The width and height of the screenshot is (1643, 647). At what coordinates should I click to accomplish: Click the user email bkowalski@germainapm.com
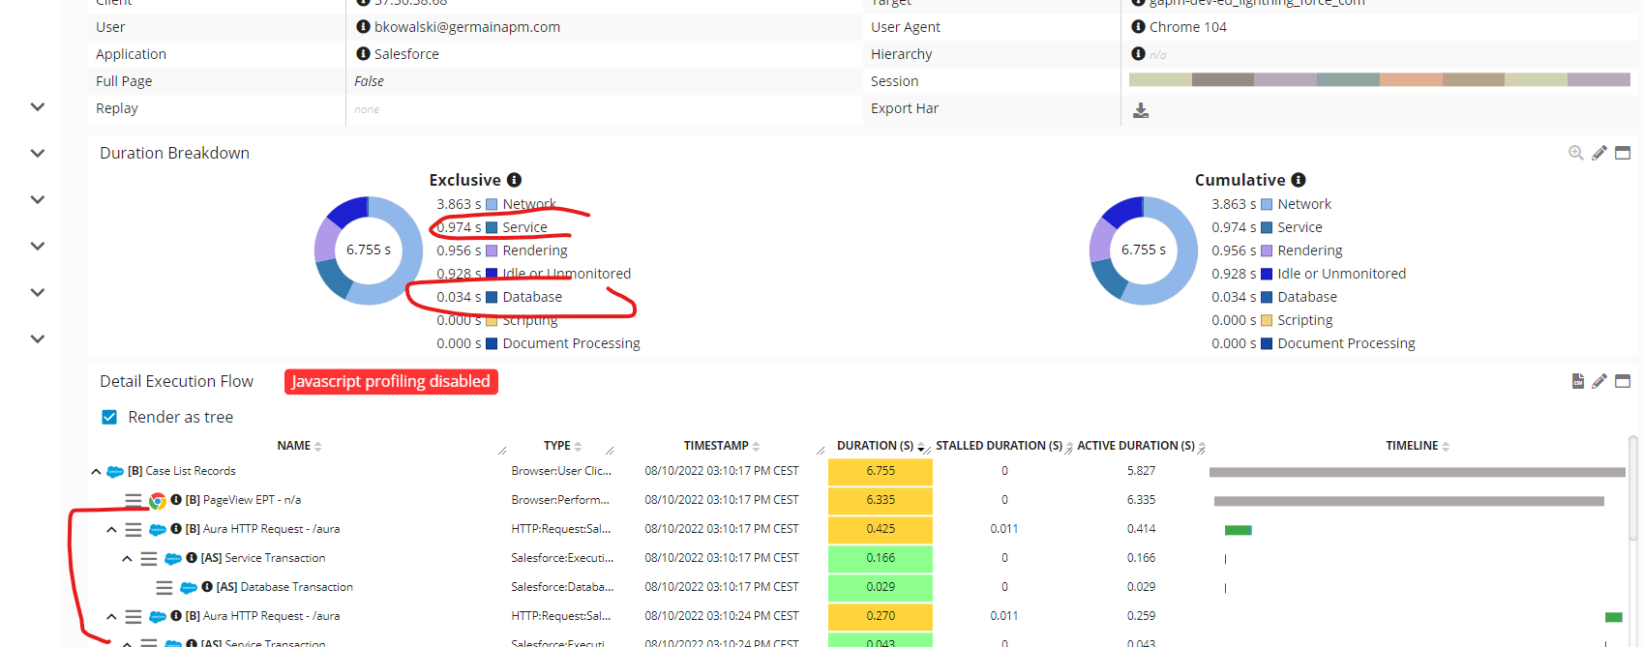pyautogui.click(x=466, y=27)
